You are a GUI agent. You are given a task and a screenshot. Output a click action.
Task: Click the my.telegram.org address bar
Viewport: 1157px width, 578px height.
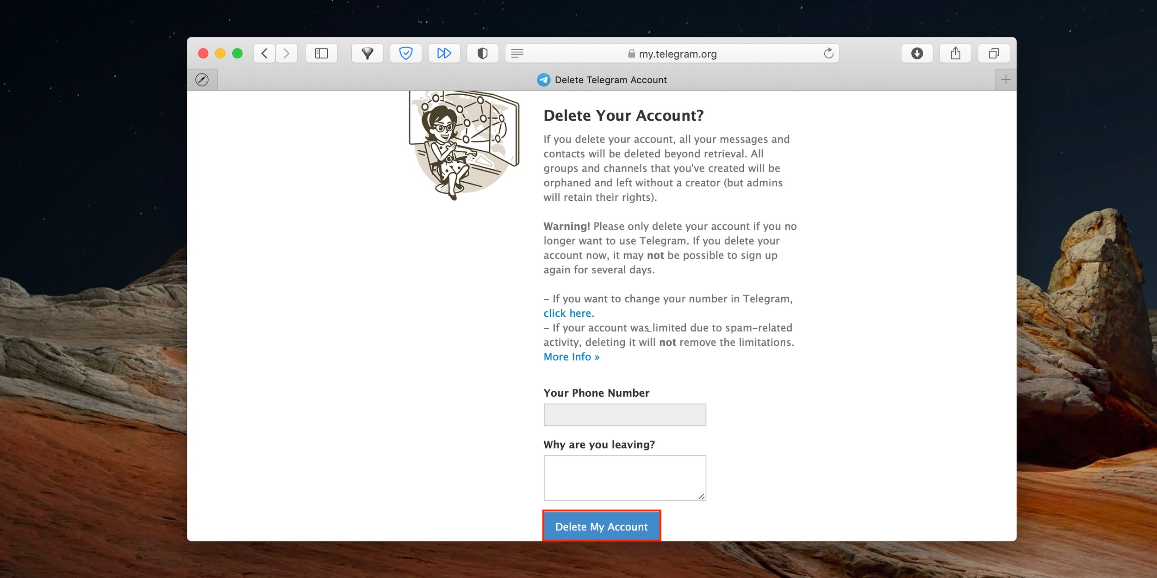tap(677, 54)
